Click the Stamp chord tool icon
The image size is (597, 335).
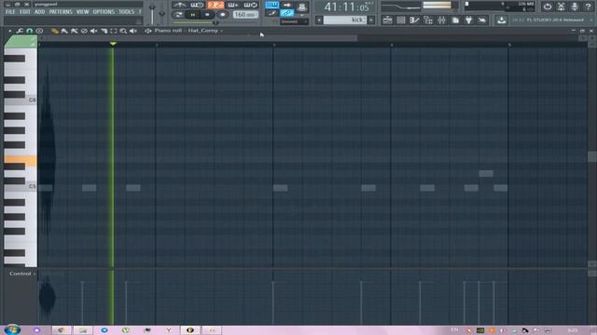click(39, 31)
